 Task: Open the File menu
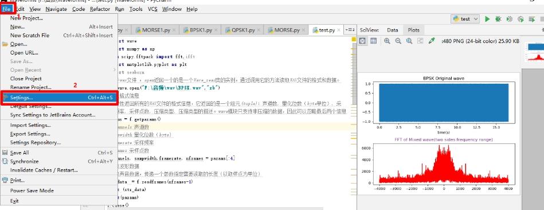[6, 9]
